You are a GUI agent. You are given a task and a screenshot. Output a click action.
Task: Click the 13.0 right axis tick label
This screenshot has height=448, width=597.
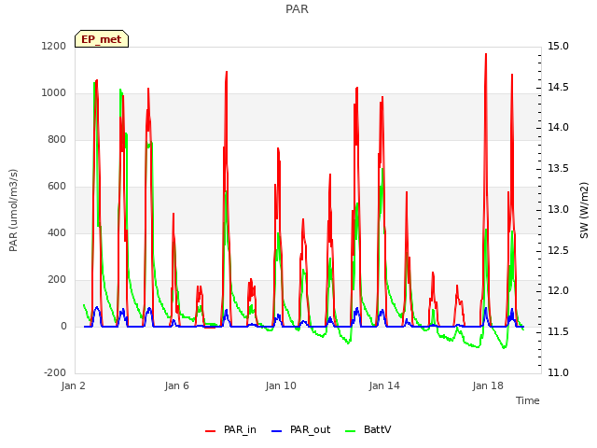click(x=558, y=209)
